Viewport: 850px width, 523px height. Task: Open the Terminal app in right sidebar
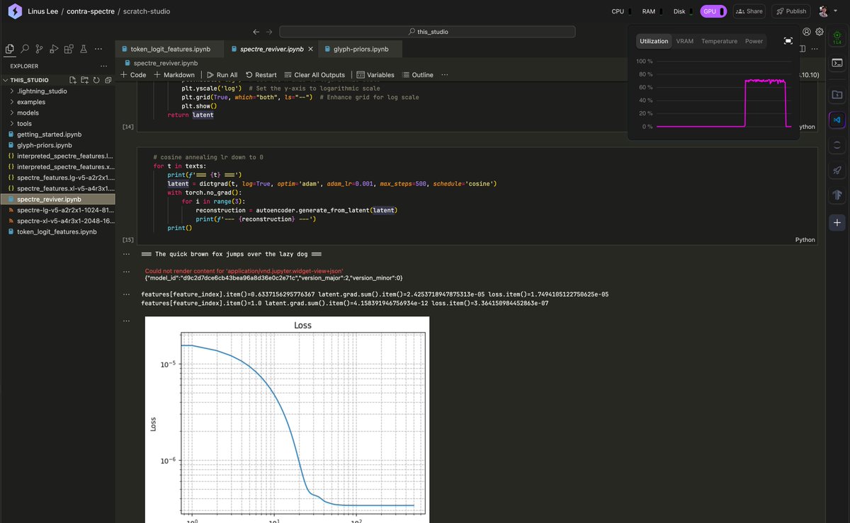(x=837, y=62)
